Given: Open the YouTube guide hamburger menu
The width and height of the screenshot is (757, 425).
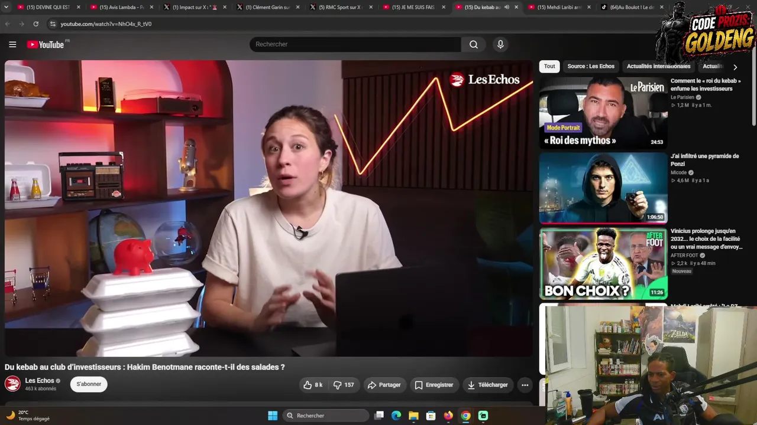Looking at the screenshot, I should (12, 44).
